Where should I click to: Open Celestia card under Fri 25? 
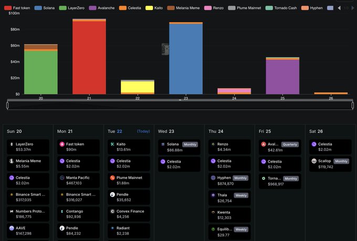pos(280,164)
